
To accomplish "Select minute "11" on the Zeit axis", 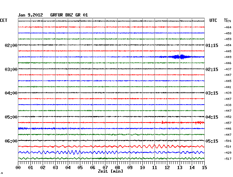I will [154, 168].
